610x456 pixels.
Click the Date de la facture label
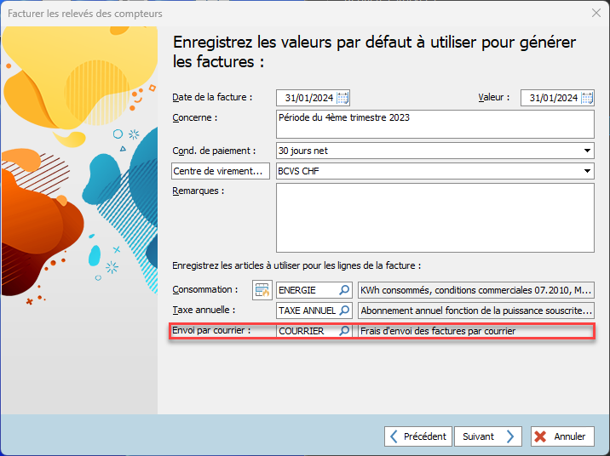[212, 97]
